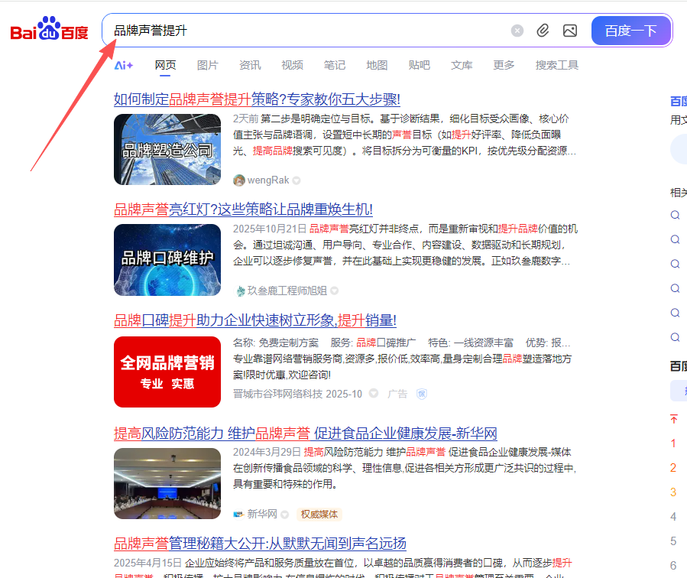The image size is (687, 578).
Task: Click the 新华网 source icon
Action: (x=238, y=515)
